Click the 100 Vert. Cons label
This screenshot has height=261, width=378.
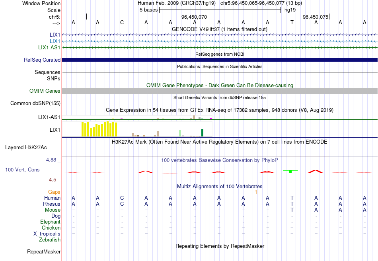22,169
